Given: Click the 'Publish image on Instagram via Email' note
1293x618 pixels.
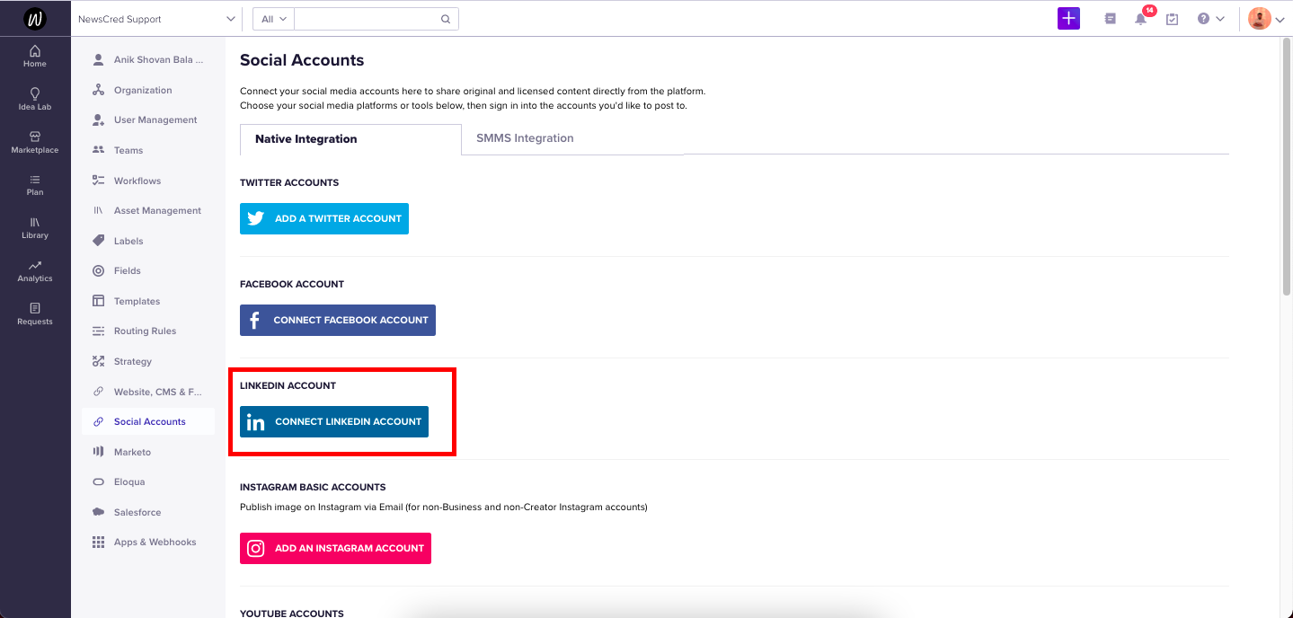Looking at the screenshot, I should (x=444, y=507).
